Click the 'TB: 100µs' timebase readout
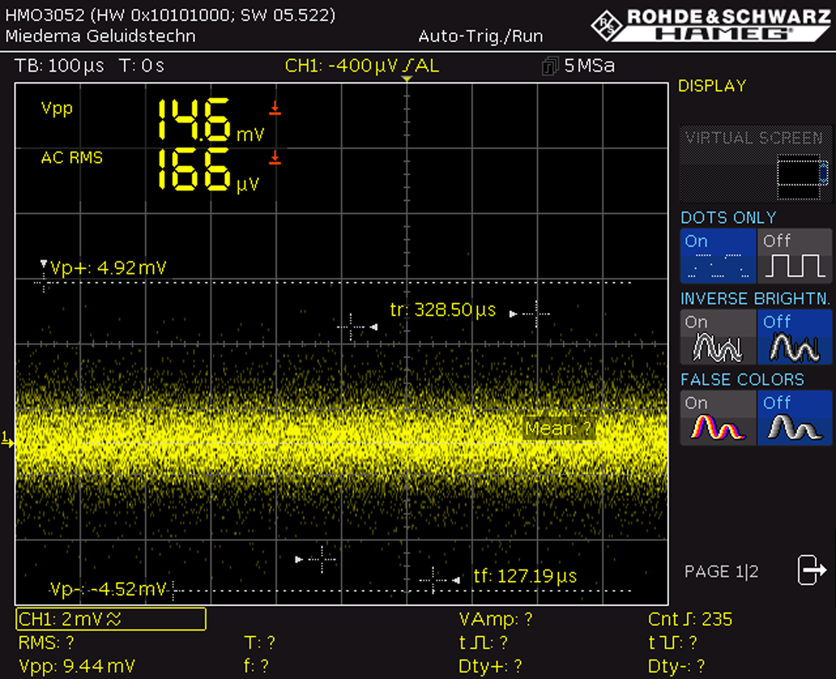 (x=59, y=66)
